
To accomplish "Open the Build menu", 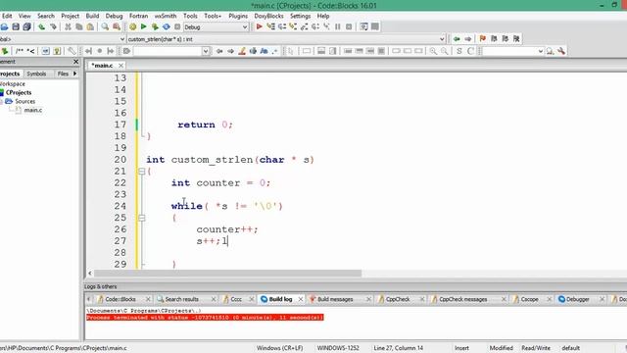I will [x=92, y=16].
